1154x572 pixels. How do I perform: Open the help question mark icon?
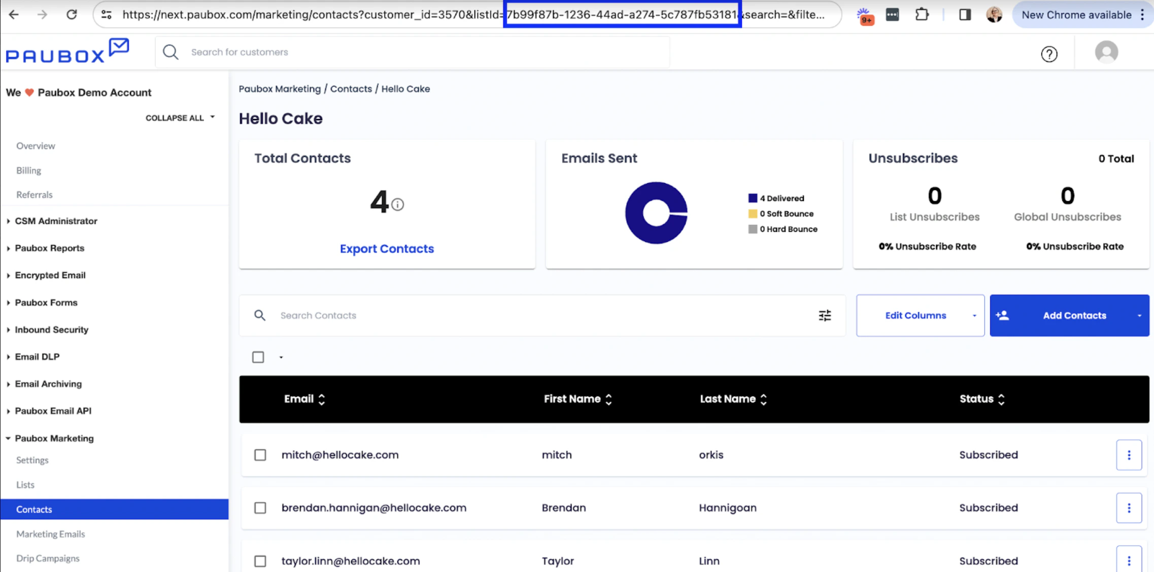(x=1049, y=54)
